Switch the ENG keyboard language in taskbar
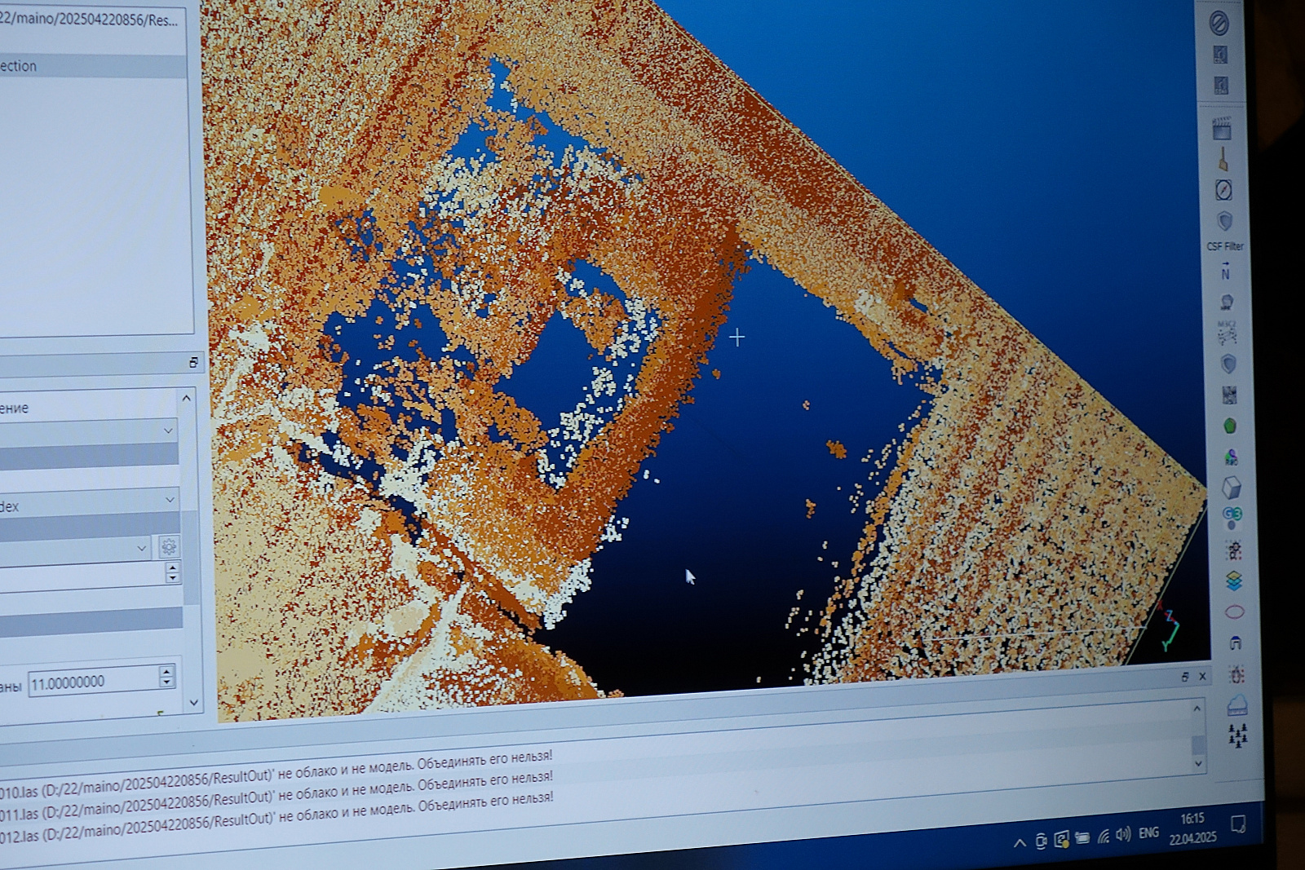Viewport: 1305px width, 870px height. click(1148, 833)
